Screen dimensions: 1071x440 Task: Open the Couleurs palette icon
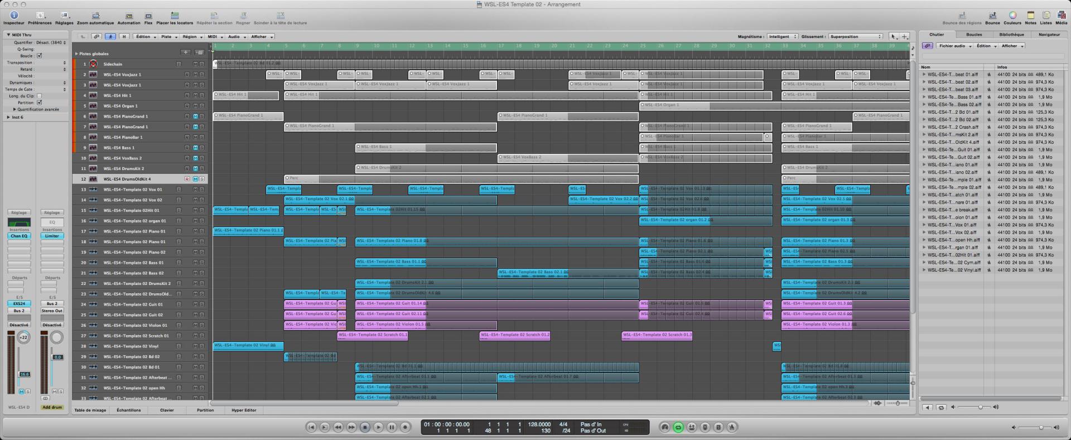[x=1012, y=16]
